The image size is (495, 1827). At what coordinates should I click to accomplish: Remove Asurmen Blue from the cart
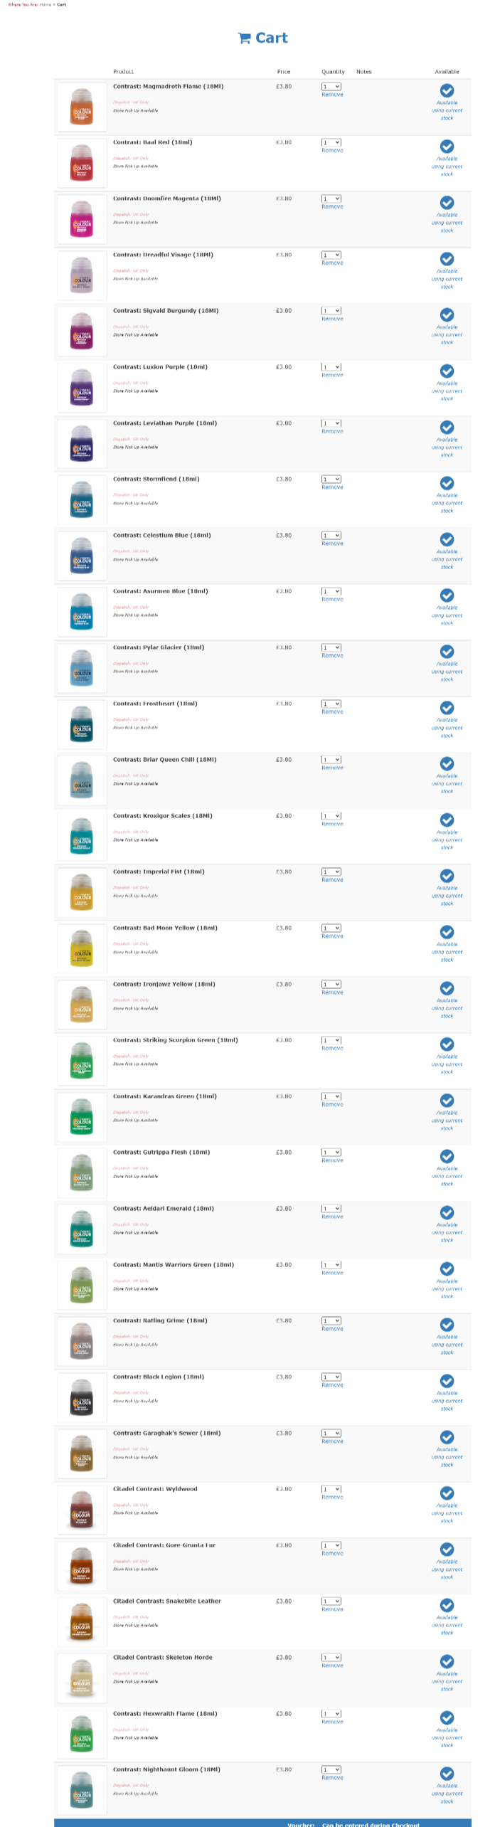pos(332,600)
